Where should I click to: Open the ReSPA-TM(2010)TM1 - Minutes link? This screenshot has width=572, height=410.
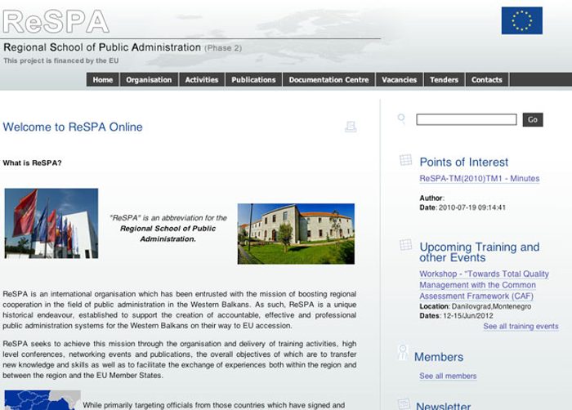click(479, 178)
